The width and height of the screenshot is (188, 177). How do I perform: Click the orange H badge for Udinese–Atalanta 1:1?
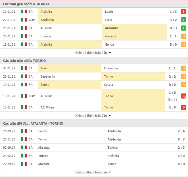183,36
